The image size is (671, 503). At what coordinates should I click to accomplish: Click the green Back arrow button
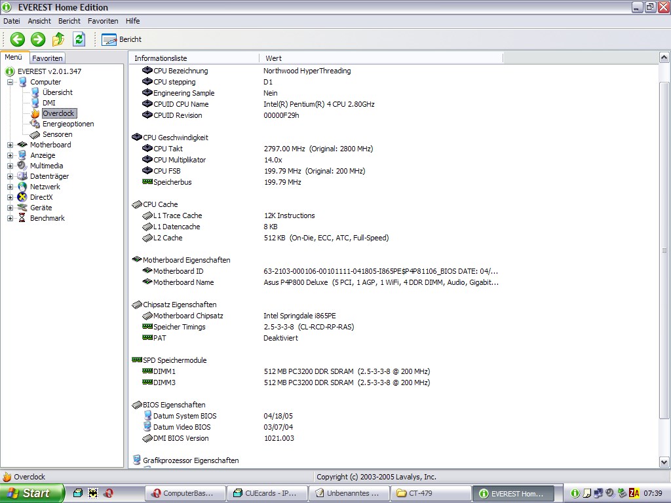[18, 39]
